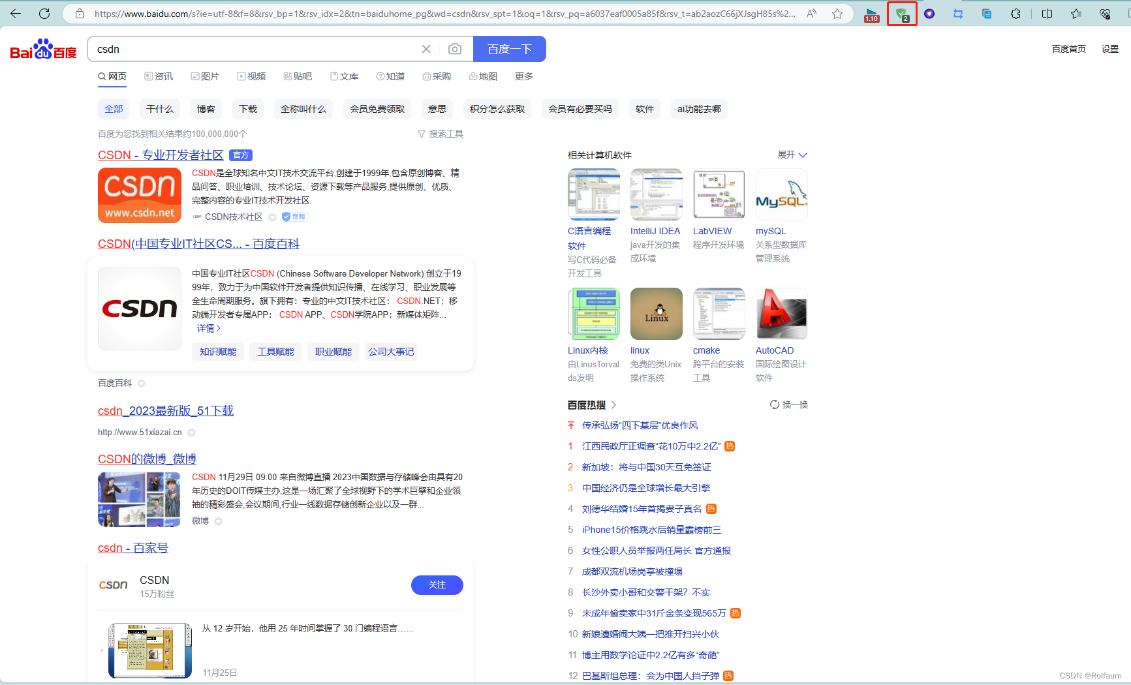Filter results by 干什么 chip

[x=160, y=109]
